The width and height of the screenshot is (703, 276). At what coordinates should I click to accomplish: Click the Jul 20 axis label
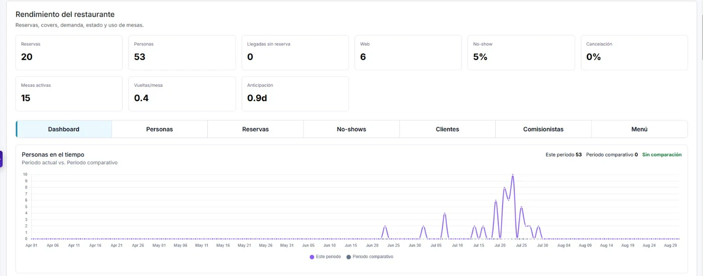tap(500, 245)
